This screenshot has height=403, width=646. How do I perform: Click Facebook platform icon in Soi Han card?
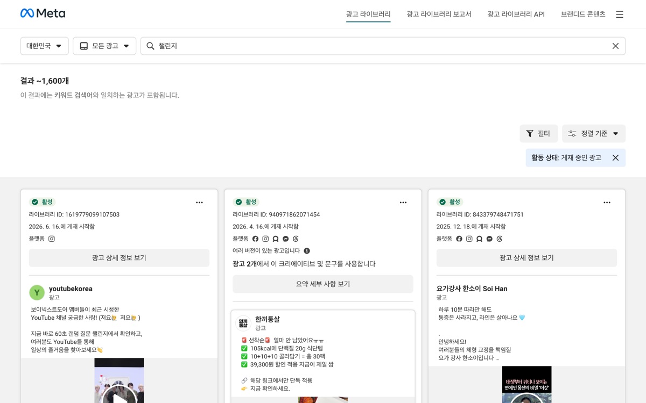pyautogui.click(x=459, y=239)
